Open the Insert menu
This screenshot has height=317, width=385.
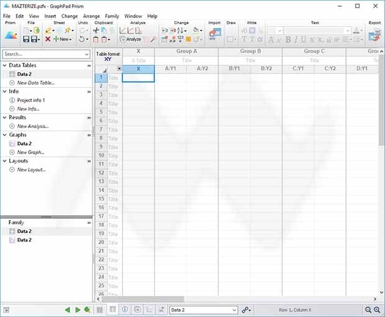(50, 16)
